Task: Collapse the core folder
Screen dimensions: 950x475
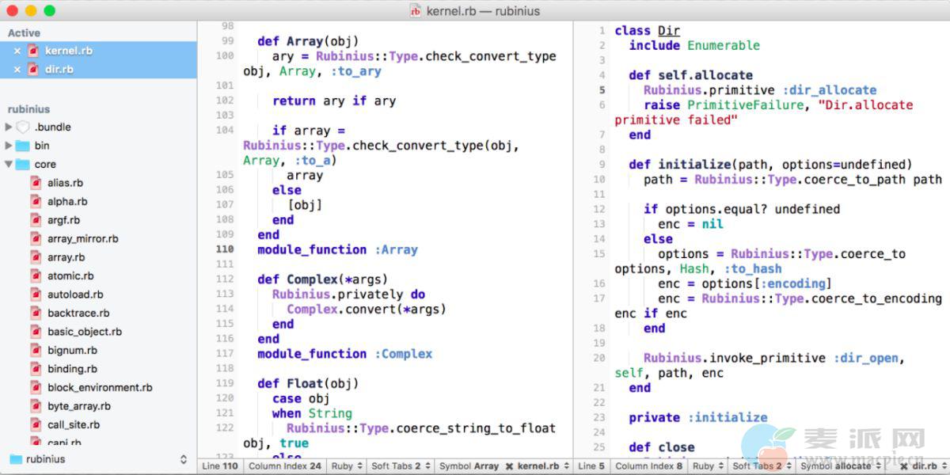Action: (9, 165)
